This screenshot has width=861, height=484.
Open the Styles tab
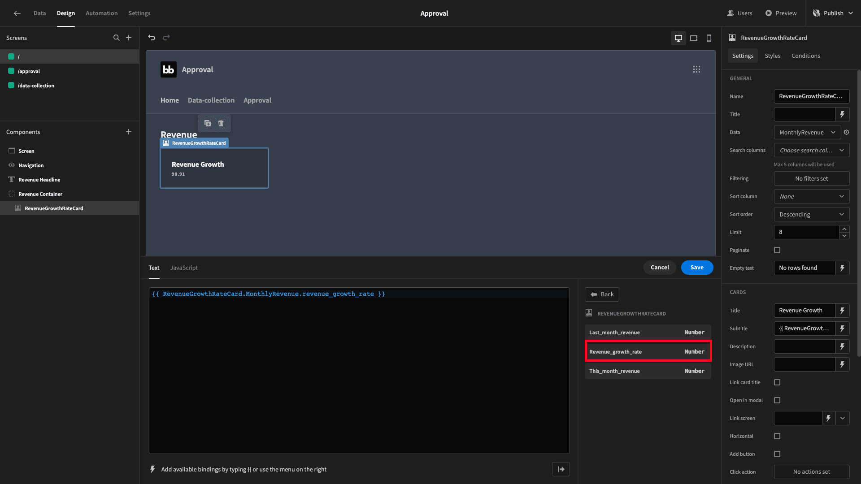772,56
